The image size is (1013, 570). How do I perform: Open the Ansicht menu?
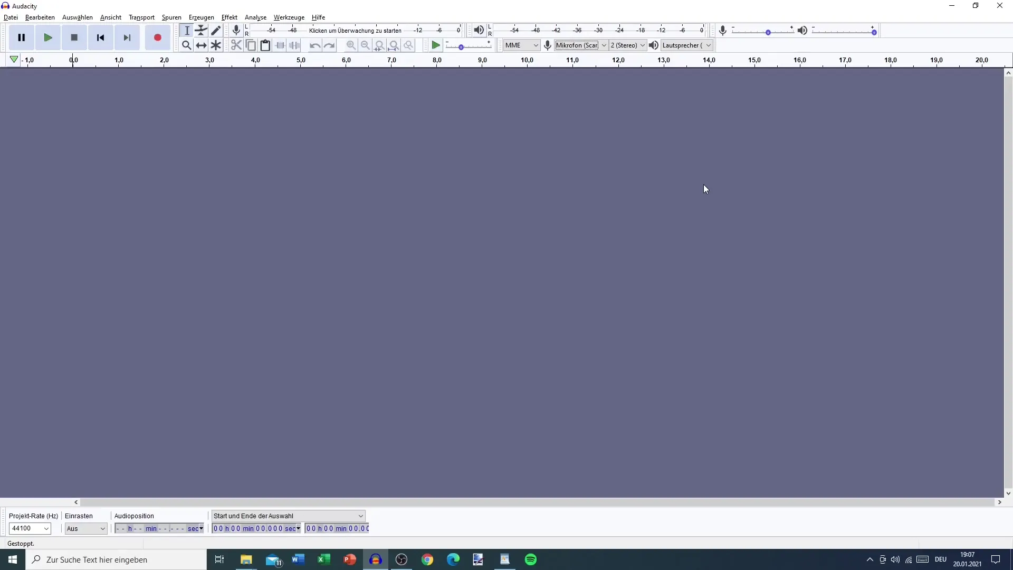pos(111,17)
